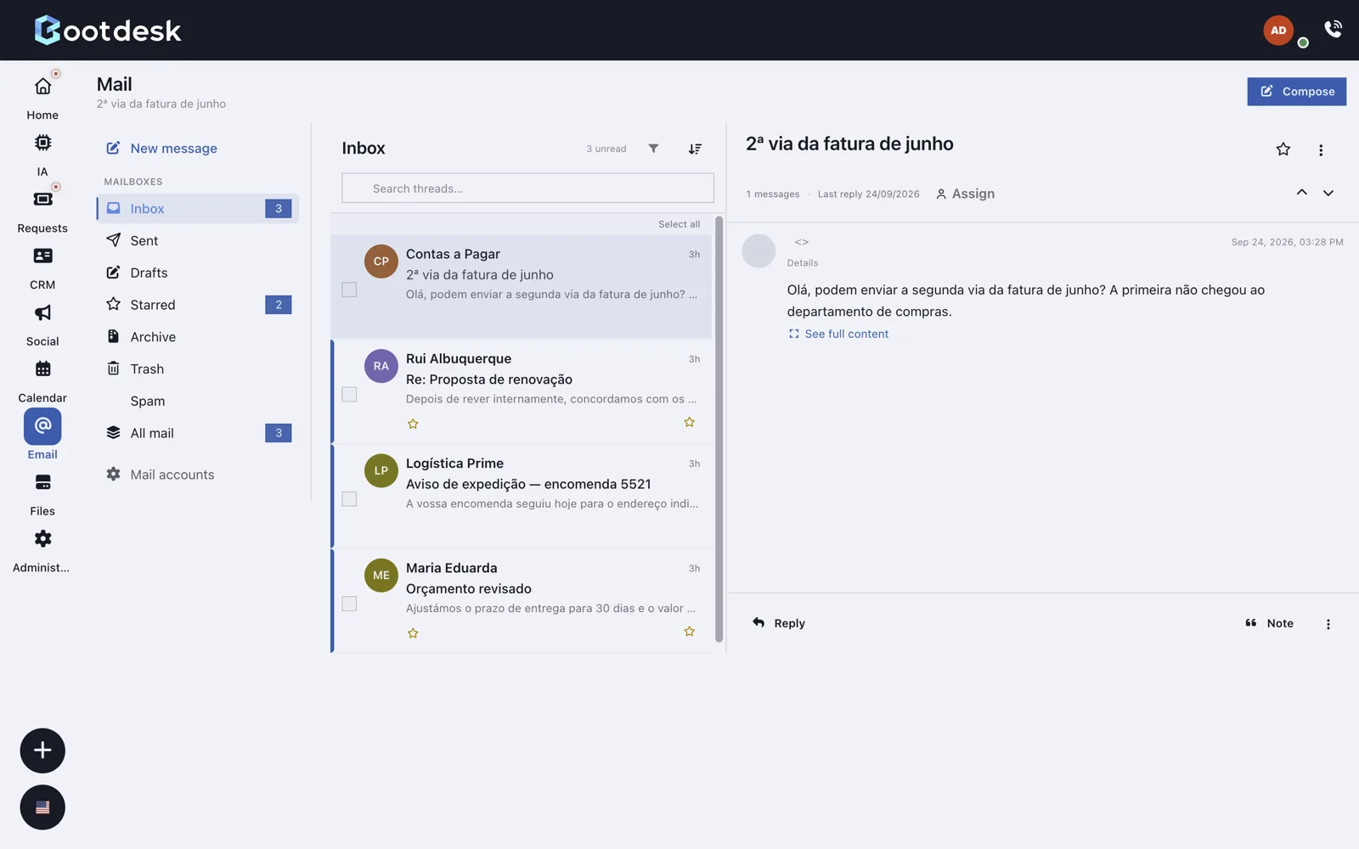Select the Contas a Pagar thread checkbox

pyautogui.click(x=349, y=290)
